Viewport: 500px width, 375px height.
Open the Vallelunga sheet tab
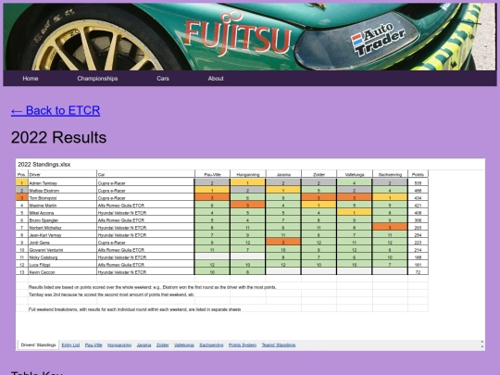click(184, 345)
